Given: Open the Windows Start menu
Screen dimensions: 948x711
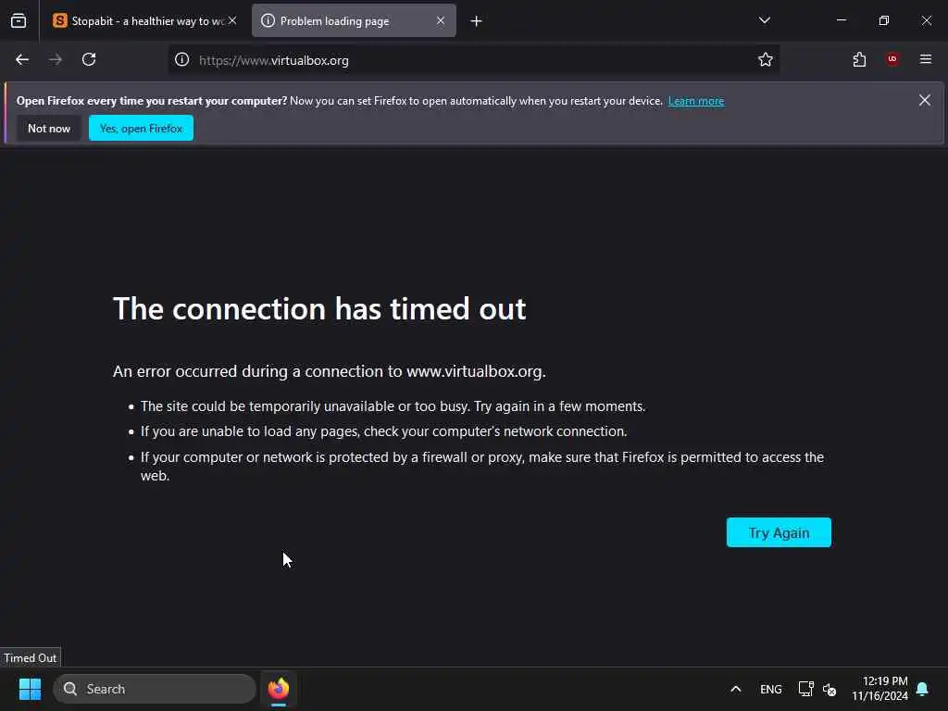Looking at the screenshot, I should 31,689.
